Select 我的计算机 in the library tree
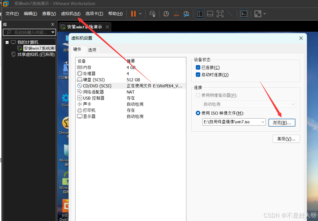This screenshot has height=221, width=318. click(x=28, y=42)
